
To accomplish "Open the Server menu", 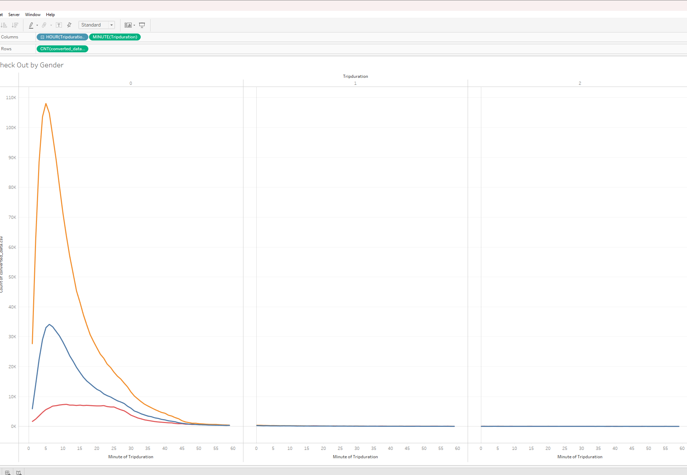I will [14, 14].
